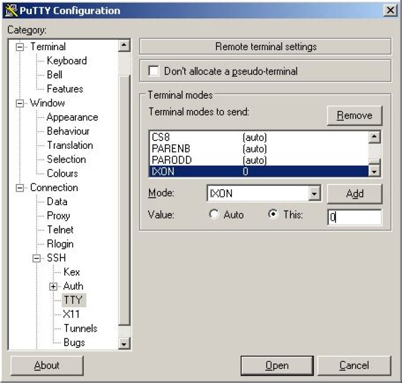Open the Keyboard category
Screen dimensions: 402x383
click(66, 61)
